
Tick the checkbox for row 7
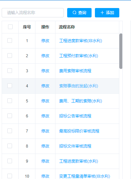pos(10,131)
